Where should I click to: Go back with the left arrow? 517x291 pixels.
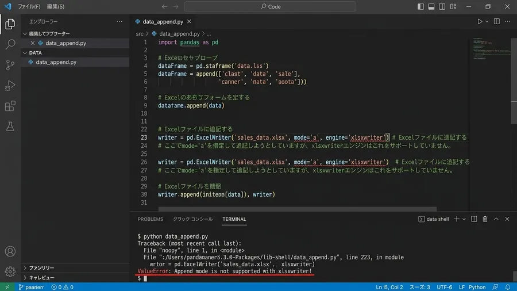click(164, 6)
